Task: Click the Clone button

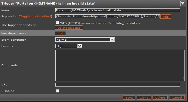Action: coord(144,97)
